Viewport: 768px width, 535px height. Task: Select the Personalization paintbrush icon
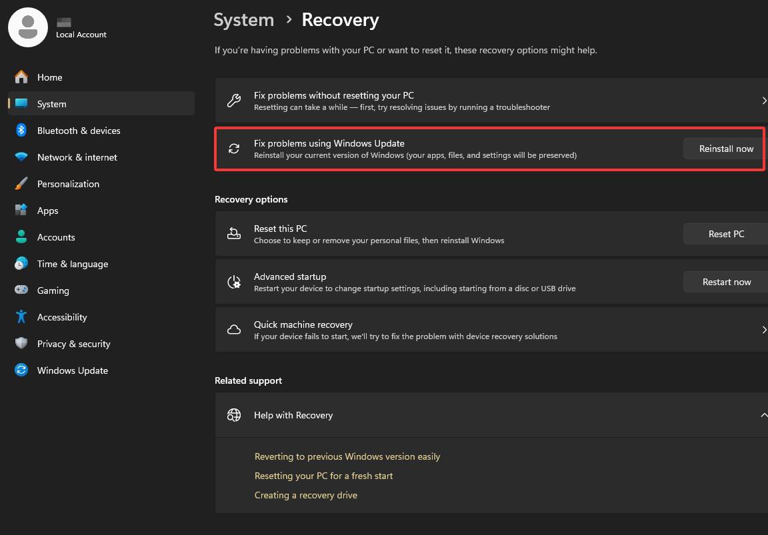(x=21, y=184)
